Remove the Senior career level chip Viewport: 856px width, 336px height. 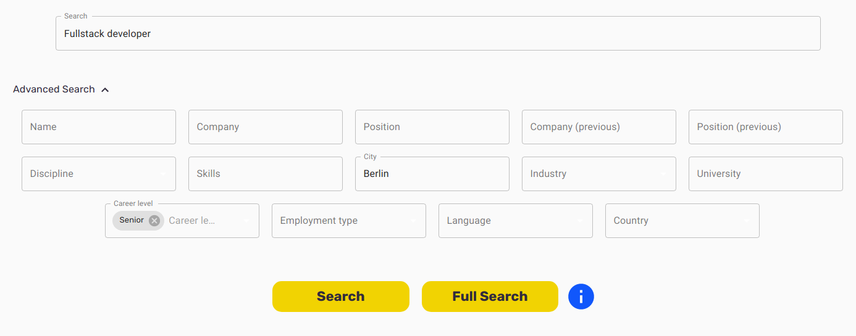tap(154, 221)
